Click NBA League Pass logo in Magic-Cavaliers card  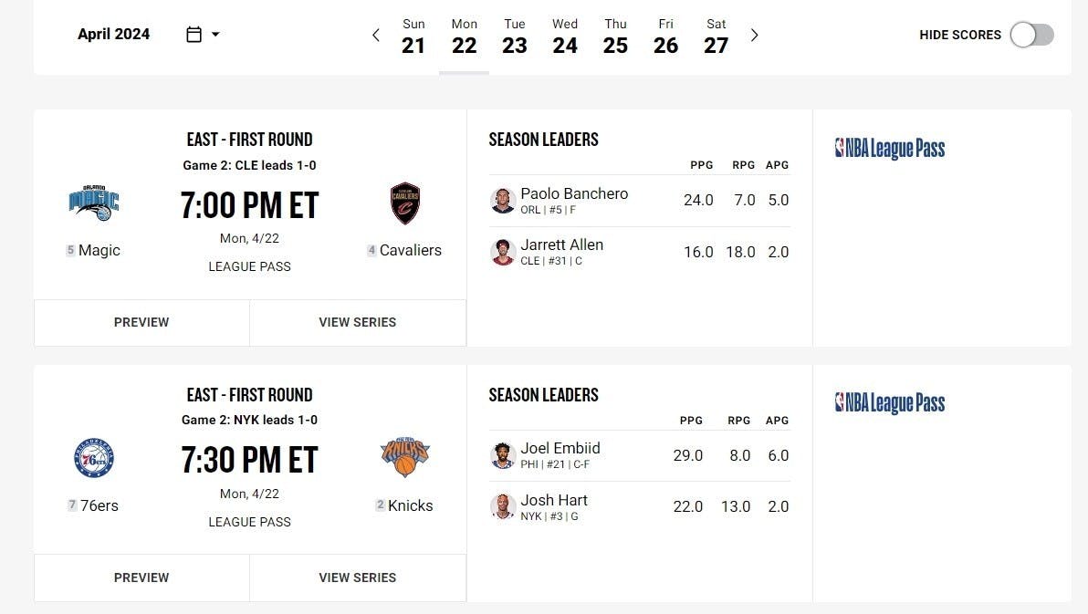[x=890, y=149]
